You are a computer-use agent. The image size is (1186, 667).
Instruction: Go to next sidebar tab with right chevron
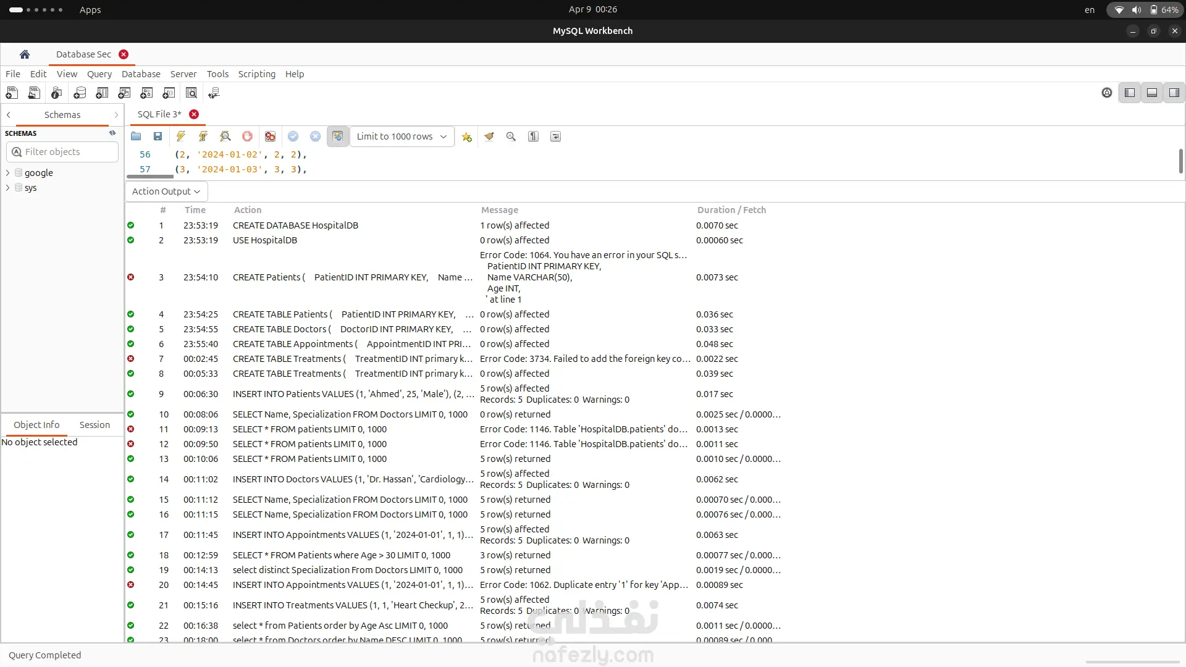coord(116,115)
